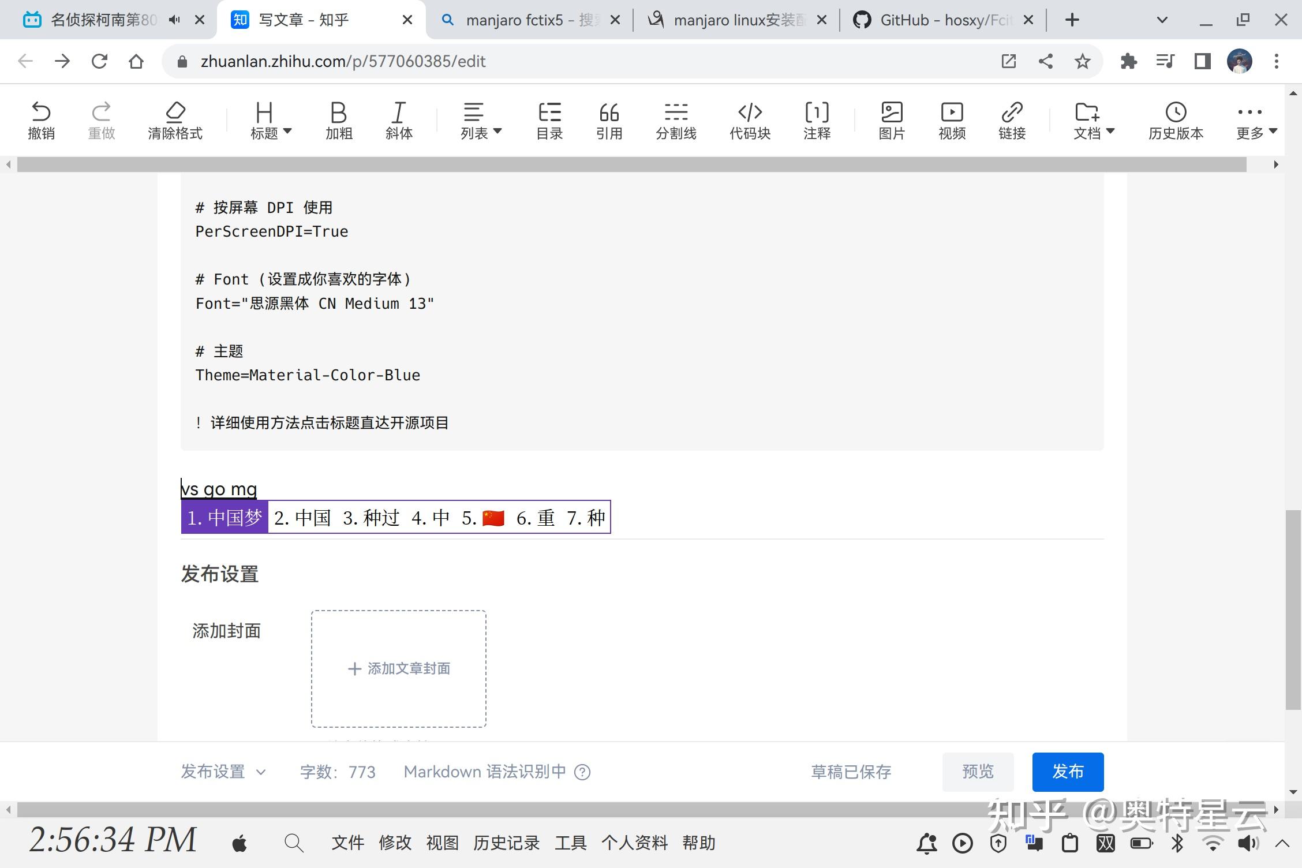Expand 发布设置 in the bottom bar
Image resolution: width=1302 pixels, height=868 pixels.
tap(223, 772)
